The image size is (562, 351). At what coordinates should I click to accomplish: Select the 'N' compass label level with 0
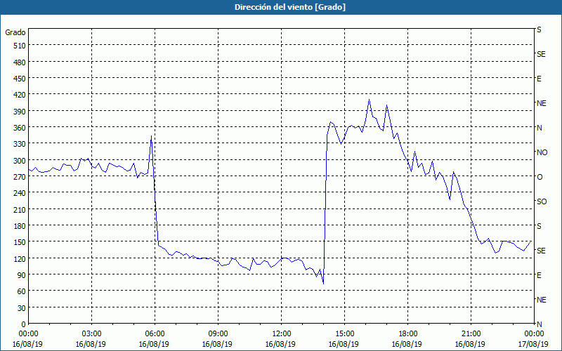coord(539,324)
